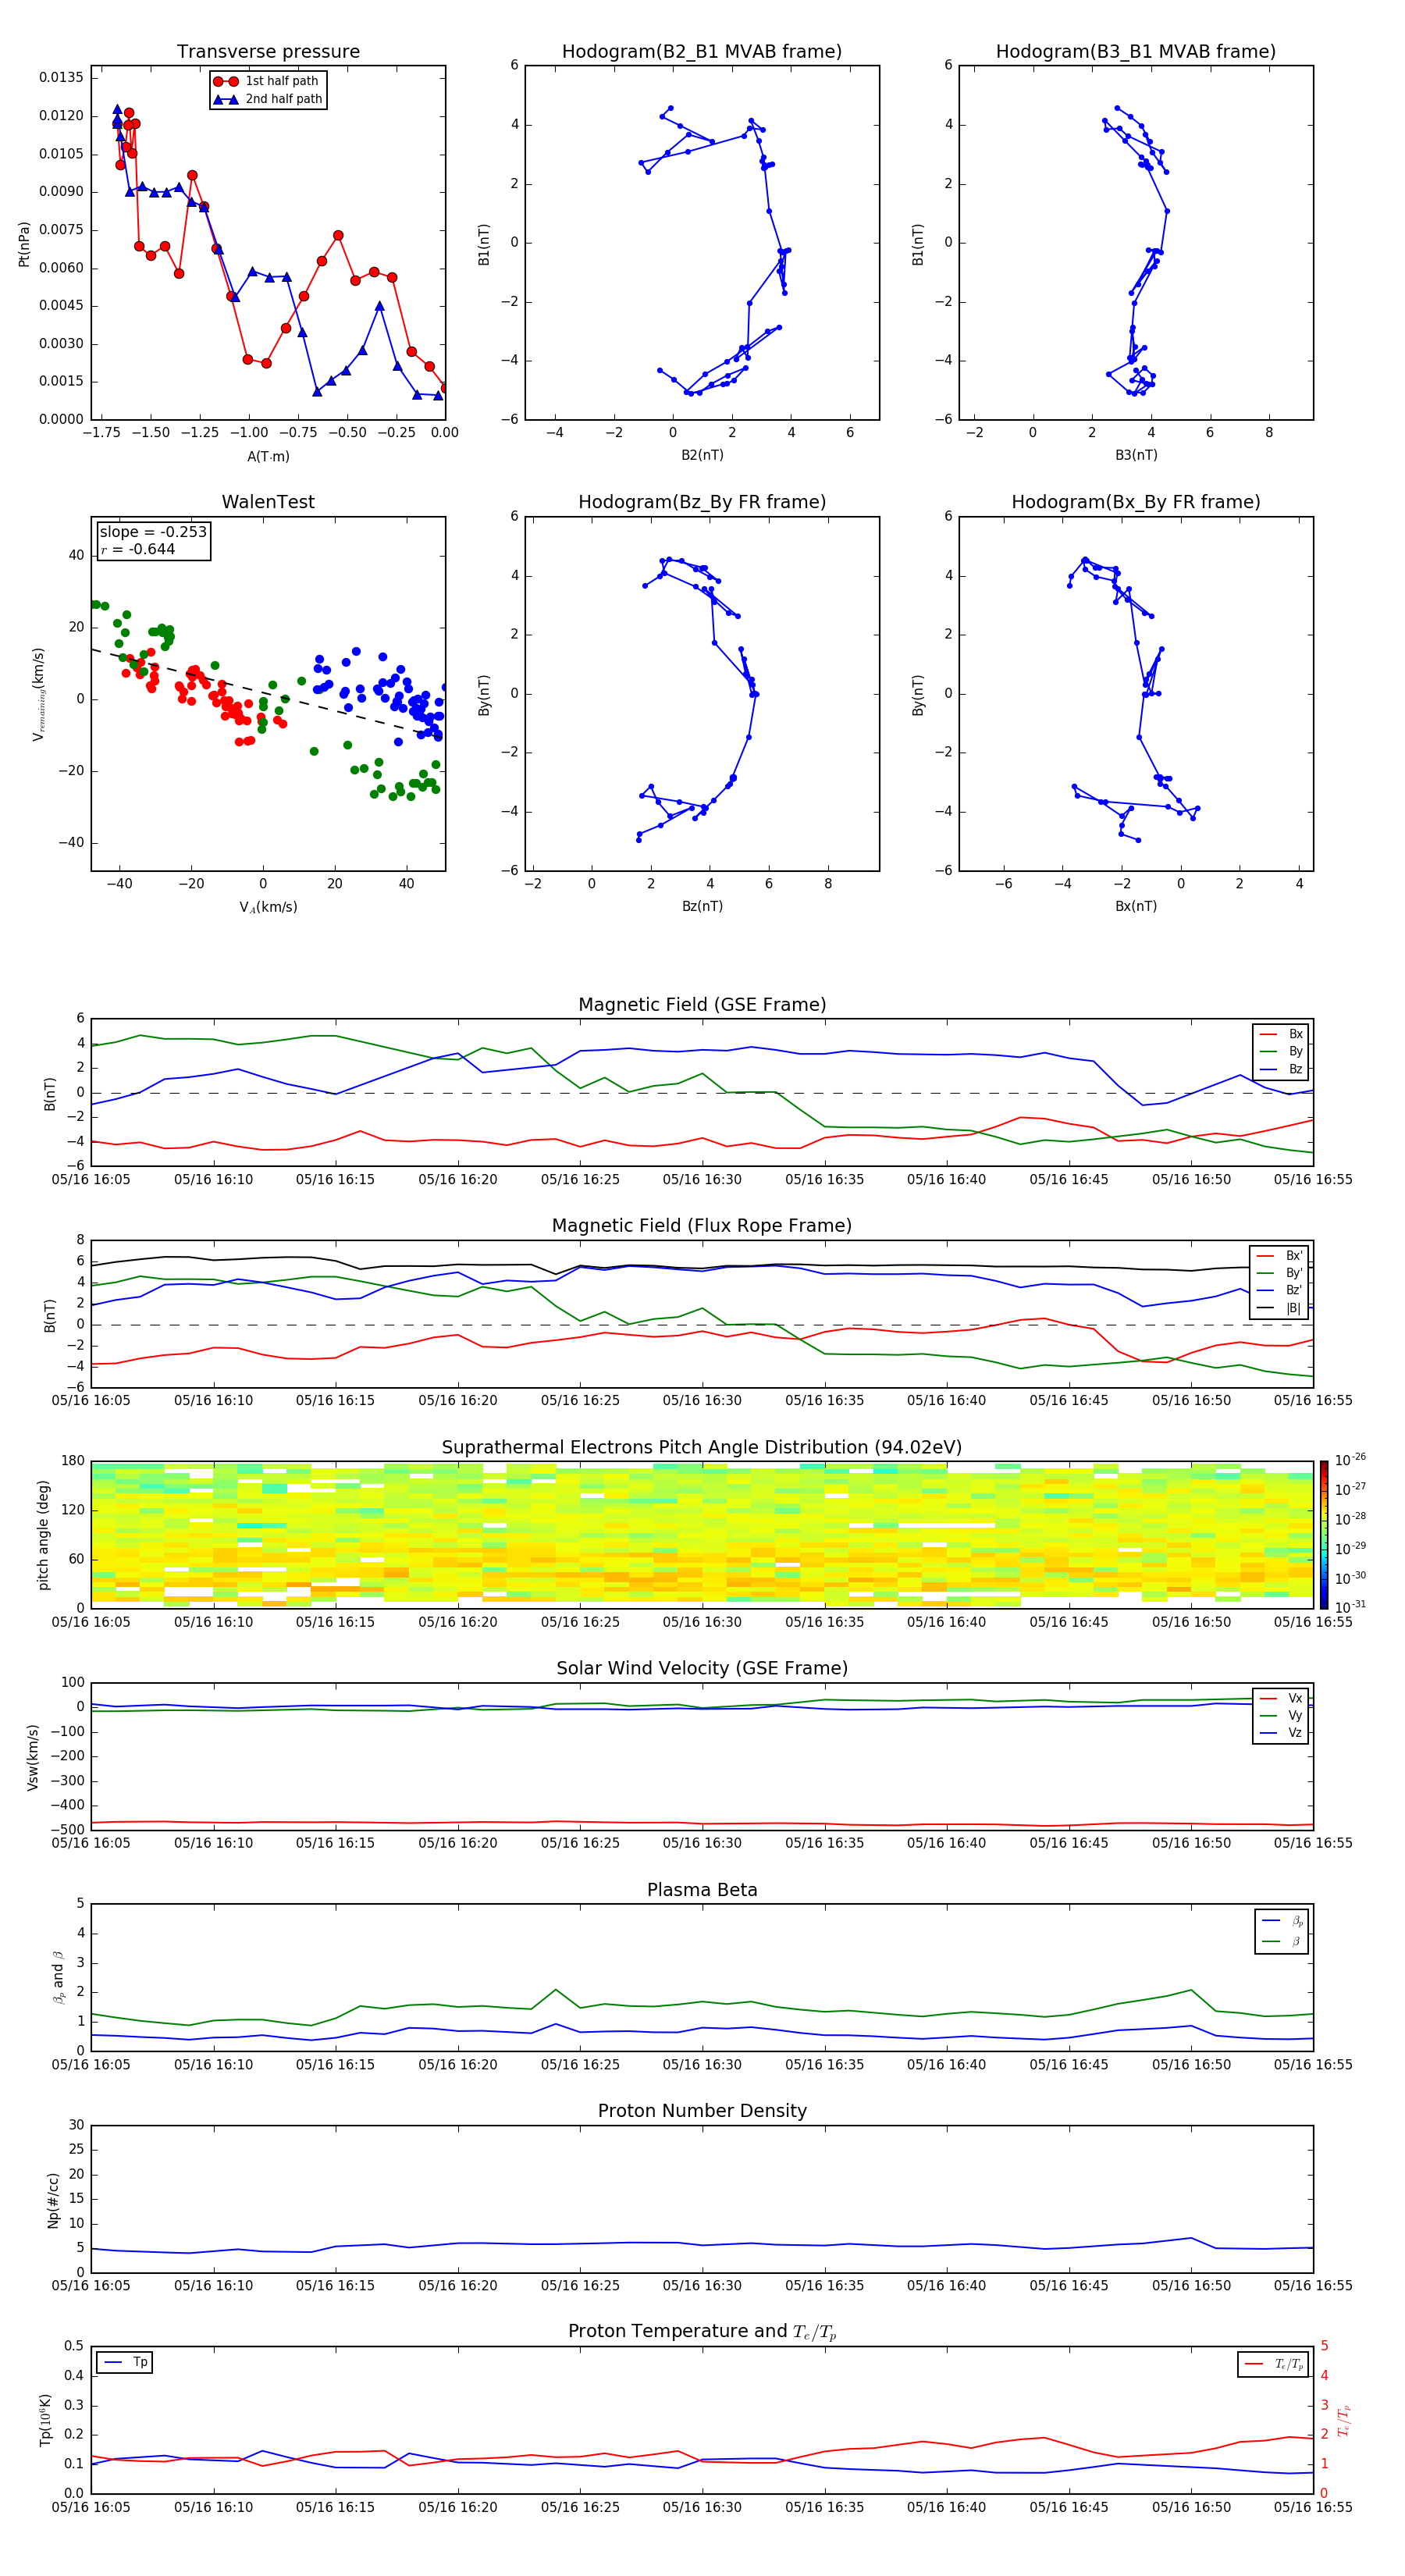Select the "1st half path" legend entry
1405x2576 pixels.
click(x=266, y=81)
